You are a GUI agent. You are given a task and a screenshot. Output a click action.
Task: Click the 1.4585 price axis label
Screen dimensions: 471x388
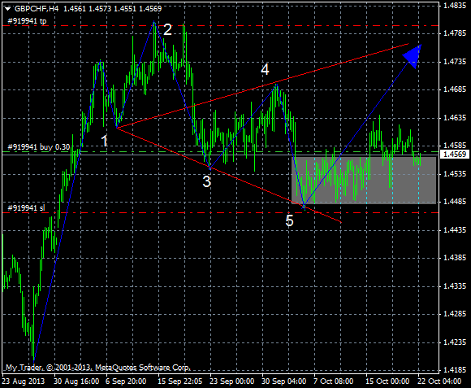coord(455,146)
